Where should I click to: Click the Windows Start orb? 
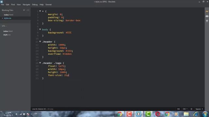point(205,114)
